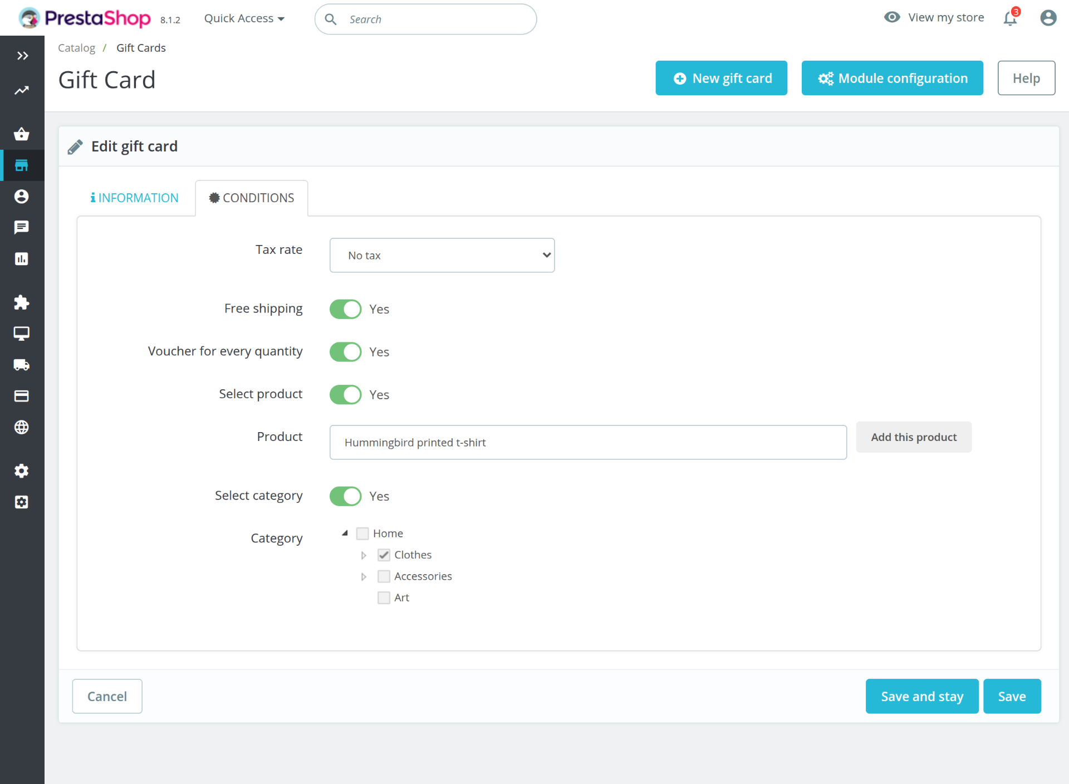The width and height of the screenshot is (1069, 784).
Task: Turn off the Free shipping toggle
Action: (x=345, y=309)
